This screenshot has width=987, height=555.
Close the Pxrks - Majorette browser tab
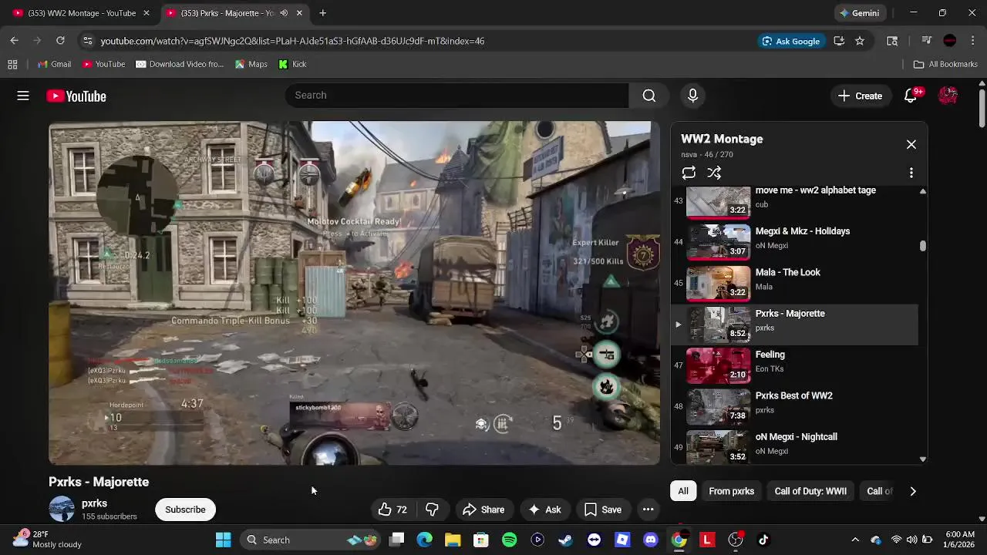[299, 13]
